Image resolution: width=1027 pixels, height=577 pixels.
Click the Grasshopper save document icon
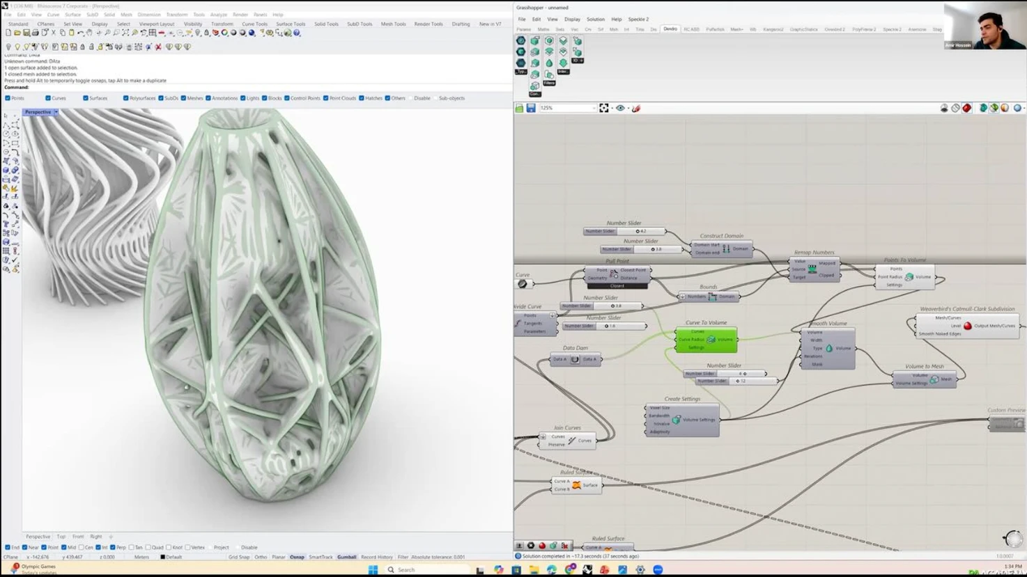coord(531,109)
